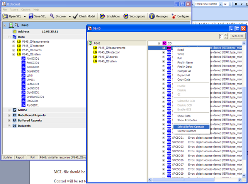The width and height of the screenshot is (248, 184).
Task: Click Poll button in status bar
Action: pos(32,157)
